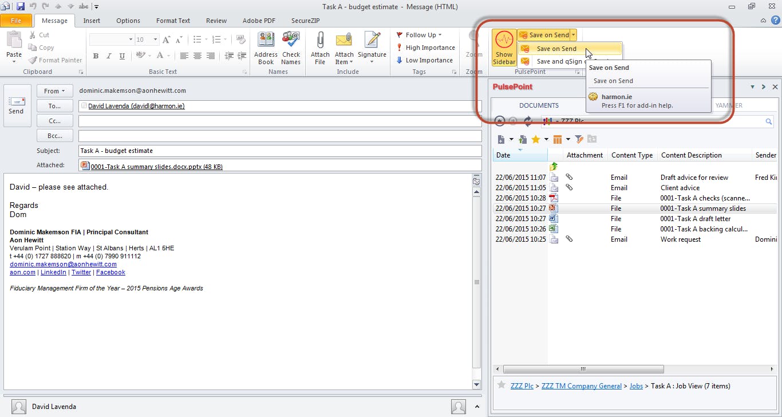Open the File backstage menu
Viewport: 782px width, 417px height.
16,21
